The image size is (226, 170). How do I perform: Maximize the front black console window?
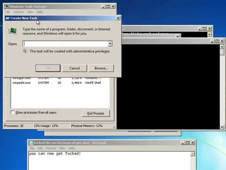[217, 41]
